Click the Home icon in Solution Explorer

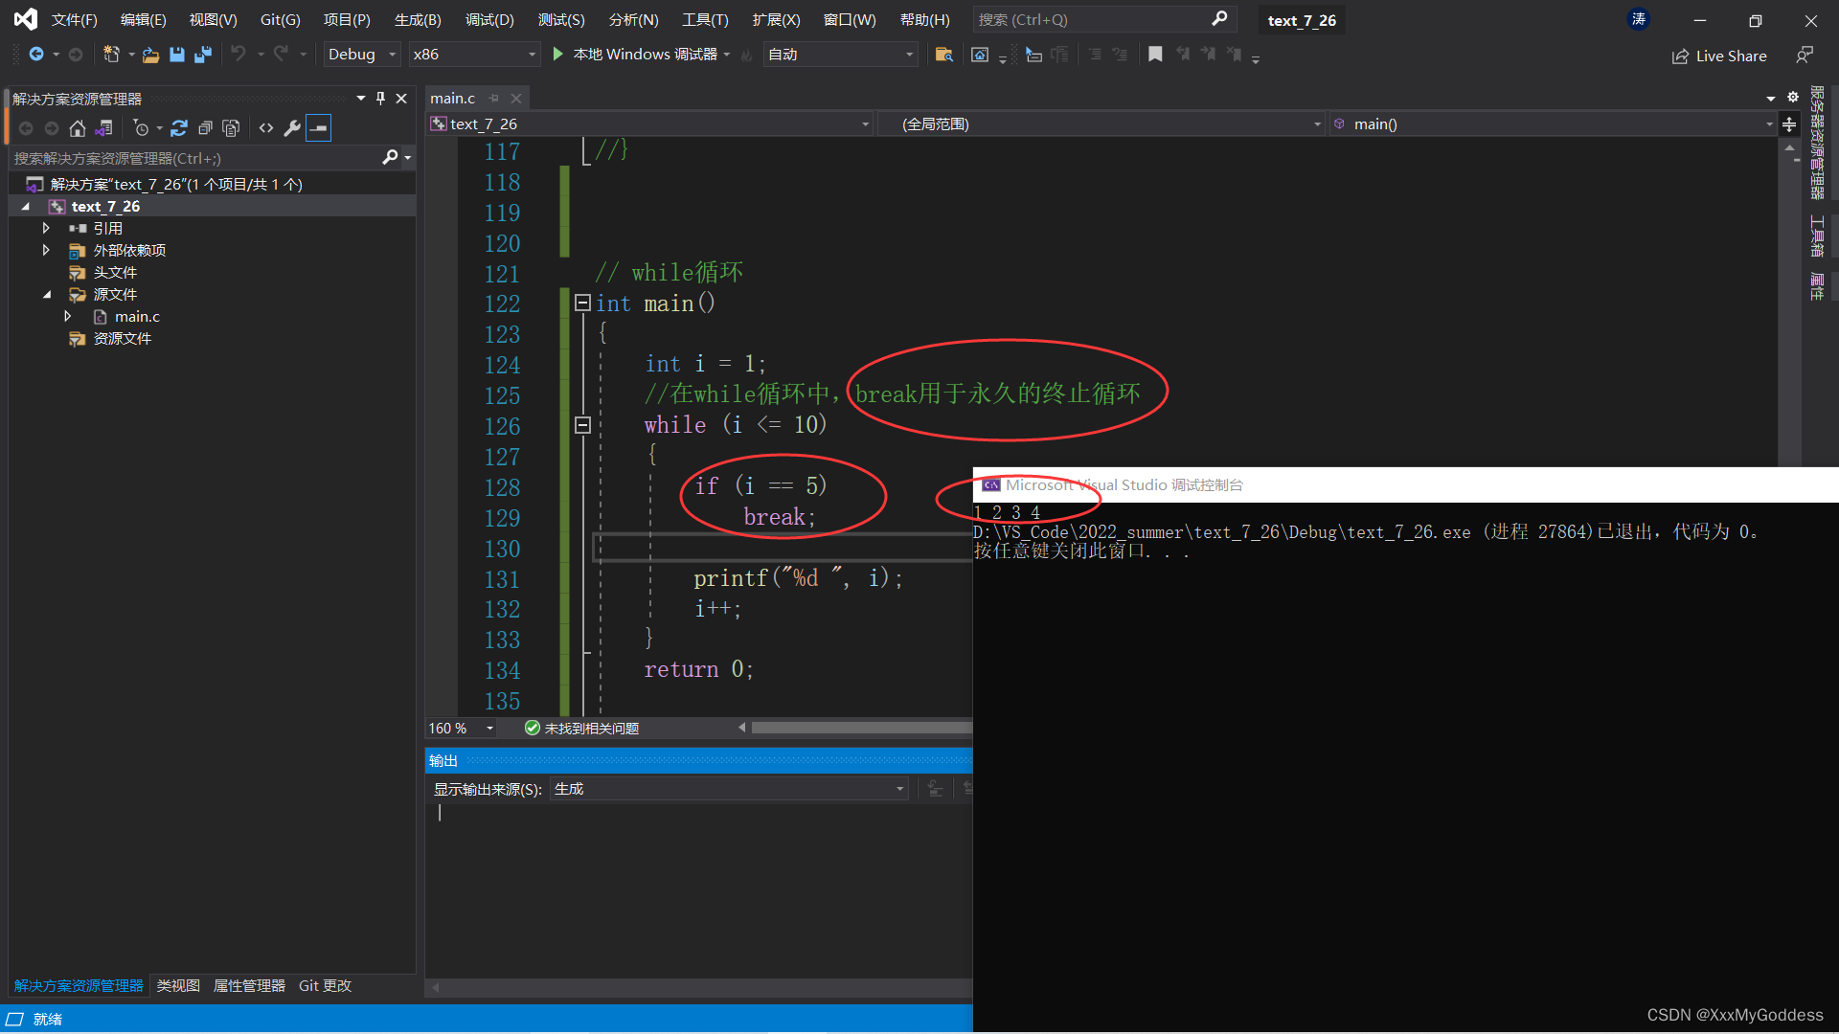[x=78, y=128]
